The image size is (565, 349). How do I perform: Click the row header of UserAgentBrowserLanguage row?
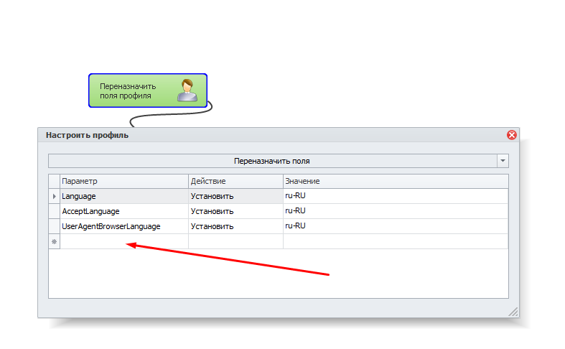55,226
